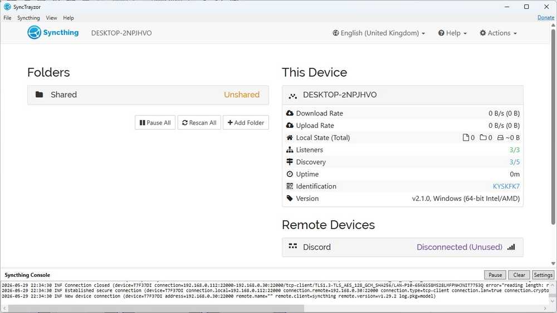Click the Uptime value 0m
This screenshot has width=557, height=313.
[x=515, y=174]
